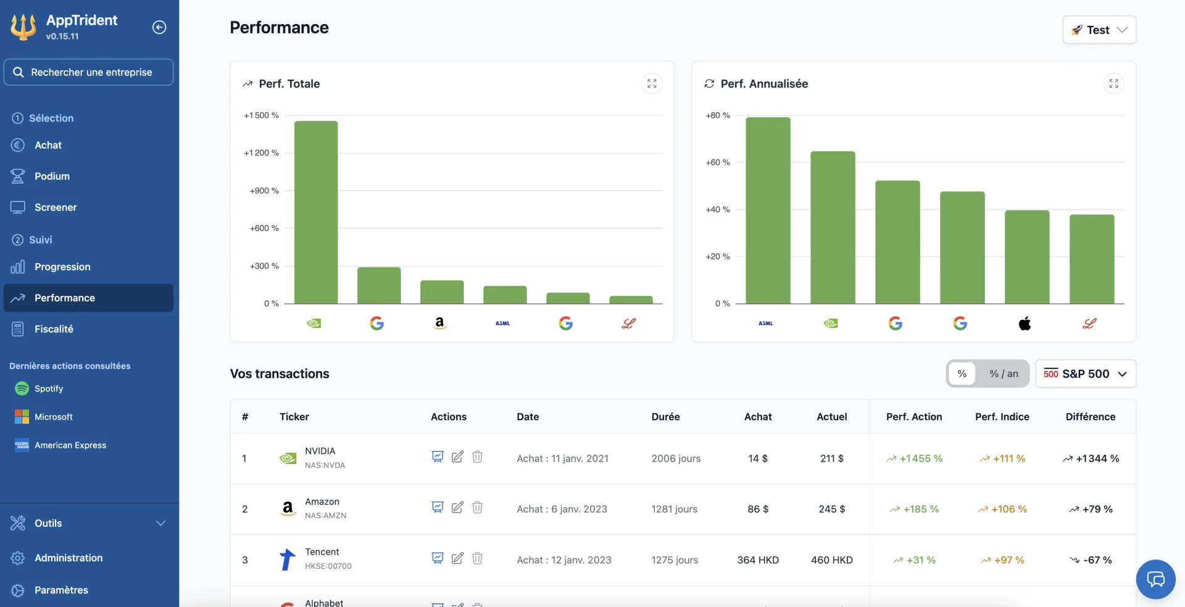Expand the Perf. Totale chart fullscreen
Image resolution: width=1185 pixels, height=607 pixels.
[652, 84]
